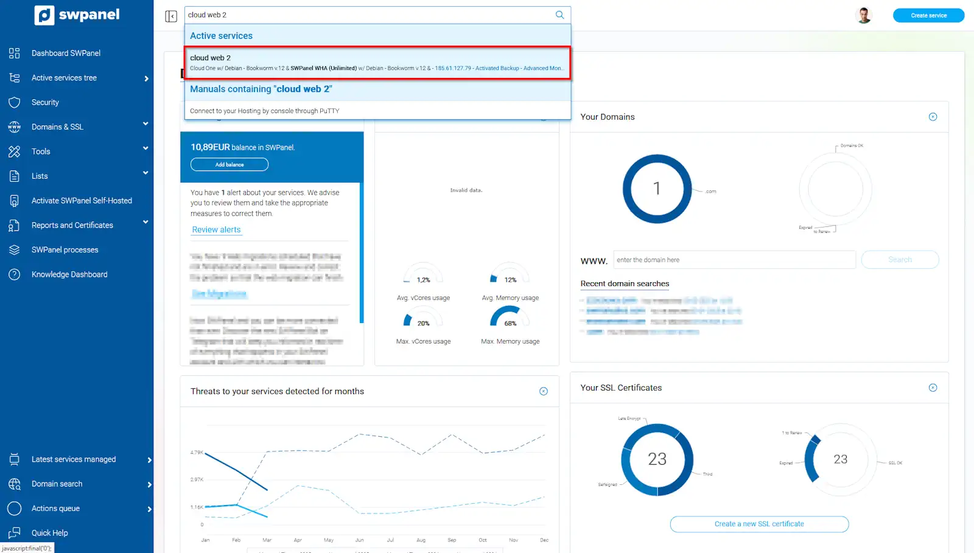The width and height of the screenshot is (974, 553).
Task: Click the Reports and Certificates icon
Action: tap(15, 226)
